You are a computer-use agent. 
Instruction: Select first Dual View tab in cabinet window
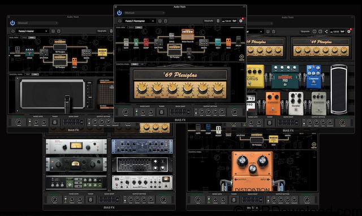pos(24,38)
